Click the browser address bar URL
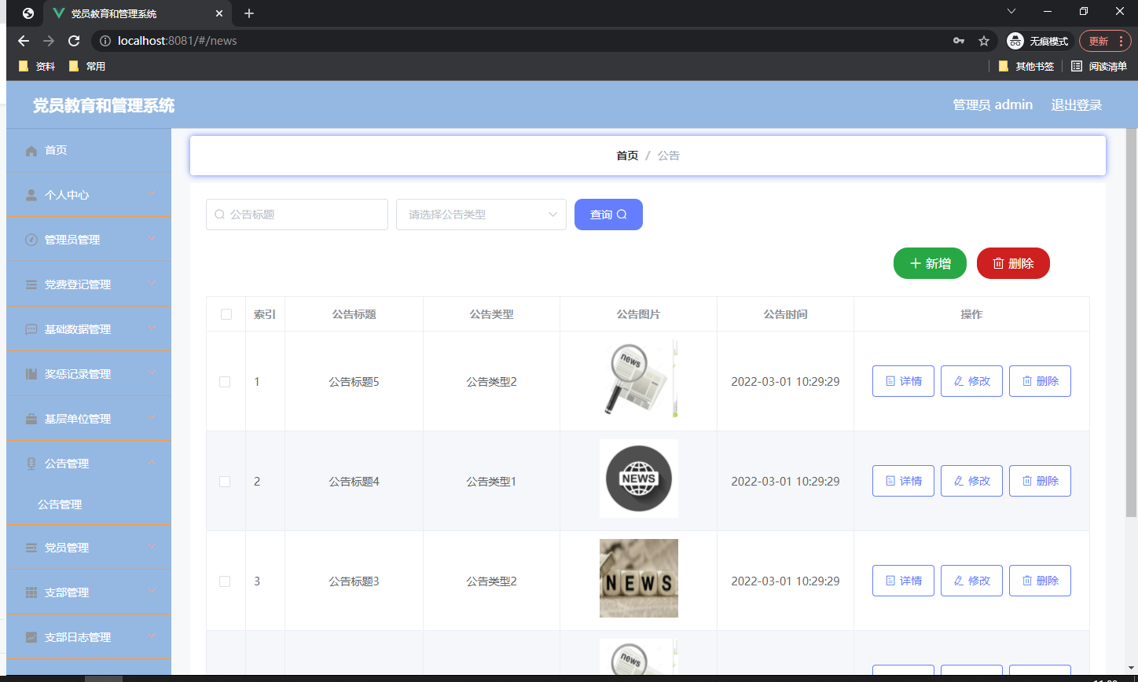 coord(177,41)
